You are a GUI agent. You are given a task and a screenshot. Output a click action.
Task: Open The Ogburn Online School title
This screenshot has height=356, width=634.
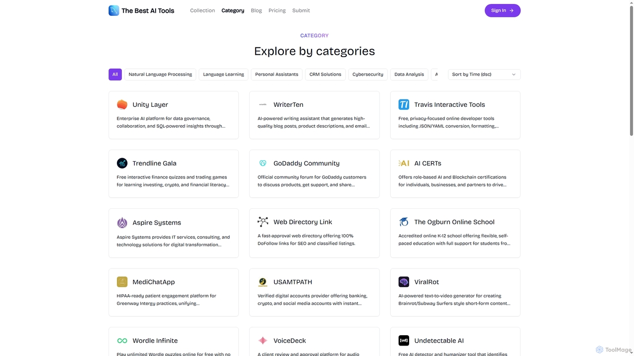coord(454,222)
